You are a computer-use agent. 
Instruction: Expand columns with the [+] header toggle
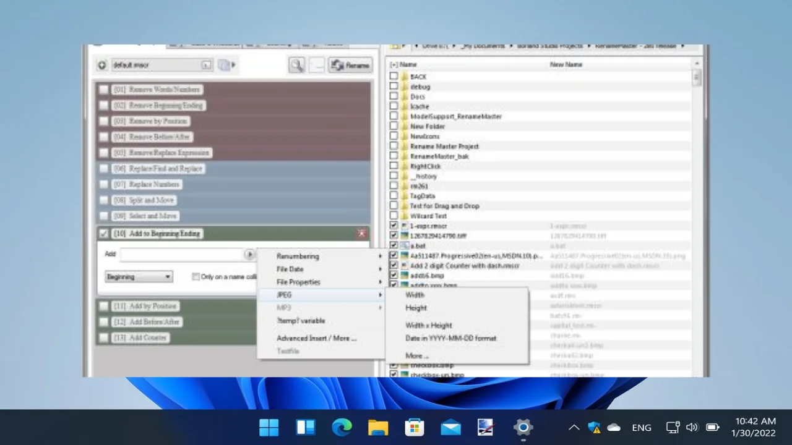394,64
